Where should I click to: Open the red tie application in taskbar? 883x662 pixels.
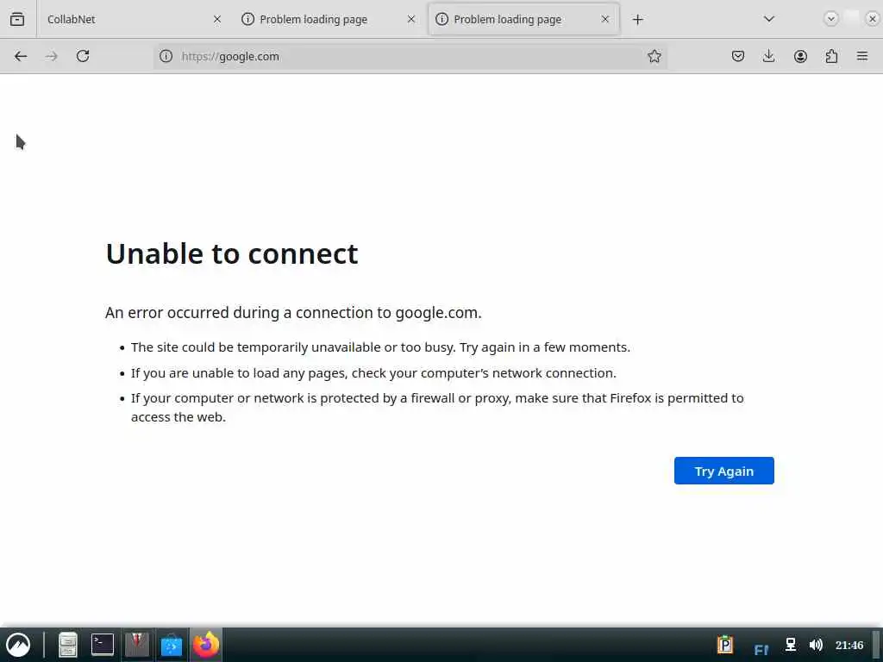point(137,645)
